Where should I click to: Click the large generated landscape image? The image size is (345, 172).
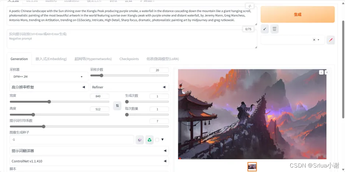click(x=252, y=114)
